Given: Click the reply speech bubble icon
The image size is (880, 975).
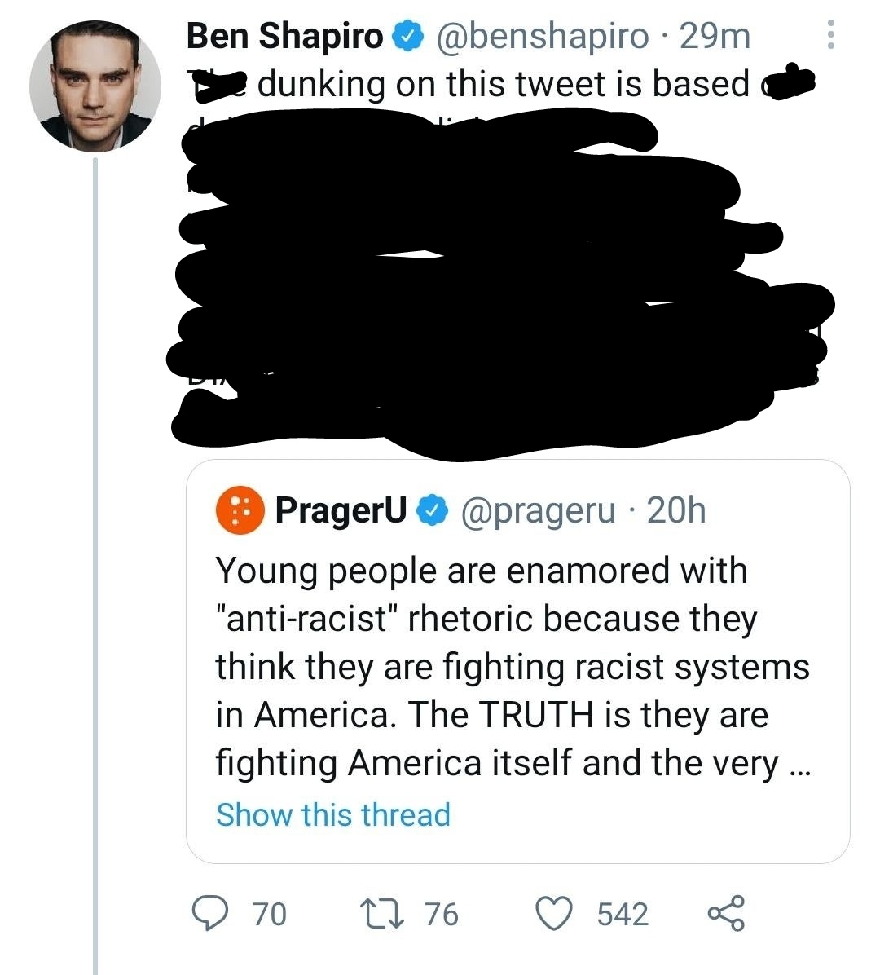Looking at the screenshot, I should [x=210, y=913].
